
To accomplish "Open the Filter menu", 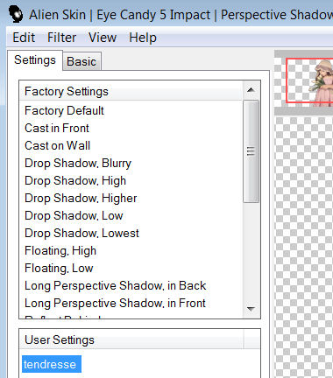I will 61,38.
